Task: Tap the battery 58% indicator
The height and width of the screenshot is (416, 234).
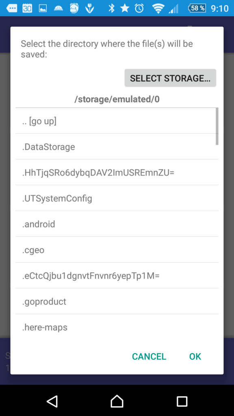Action: tap(197, 8)
